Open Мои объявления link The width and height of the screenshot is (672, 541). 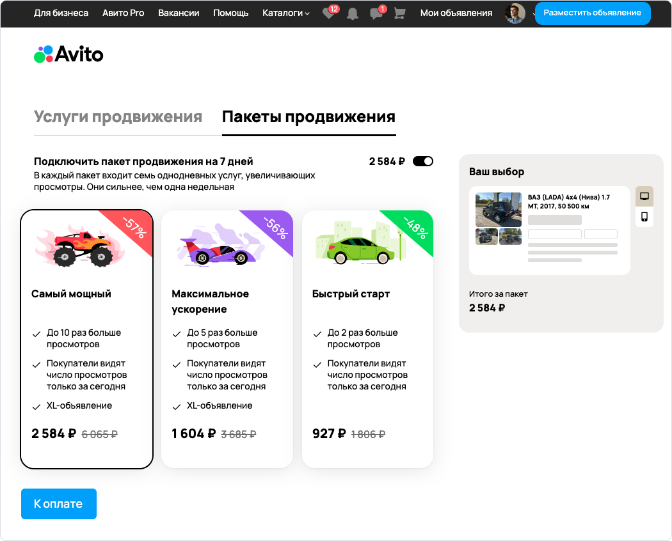coord(456,13)
